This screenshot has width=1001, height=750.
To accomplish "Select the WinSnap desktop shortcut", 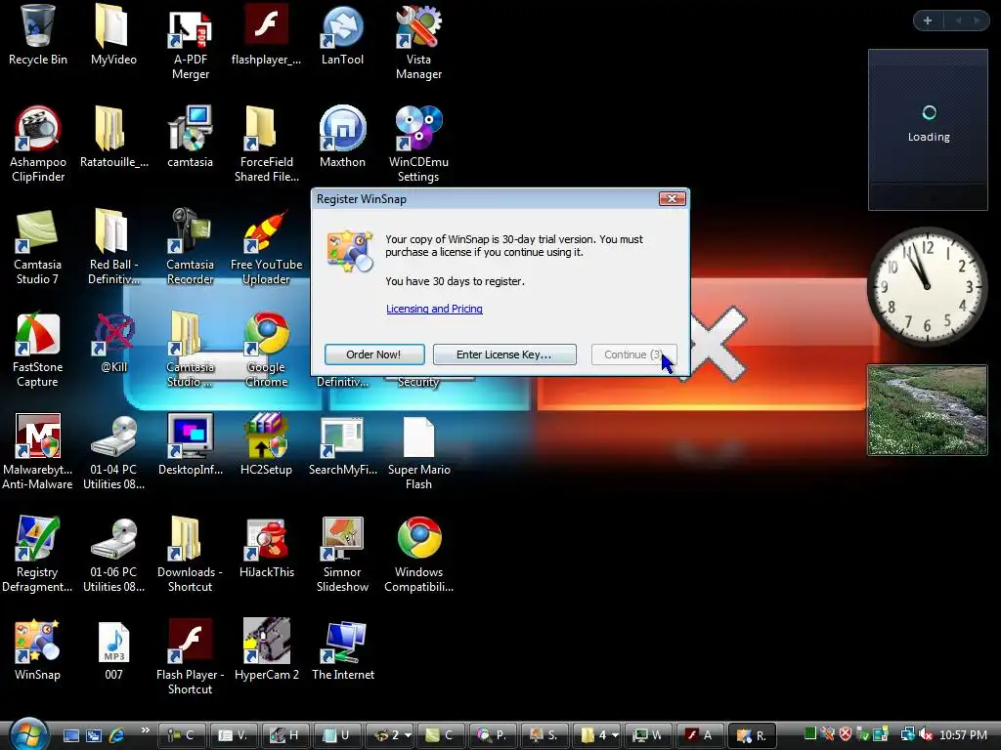I will pos(37,641).
